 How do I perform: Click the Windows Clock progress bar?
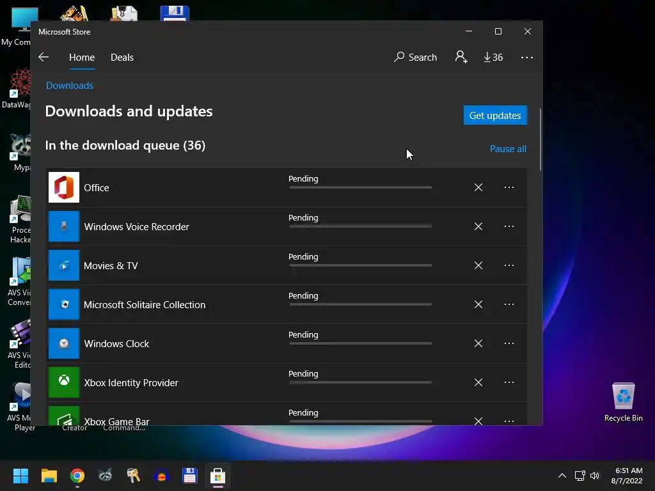[361, 343]
